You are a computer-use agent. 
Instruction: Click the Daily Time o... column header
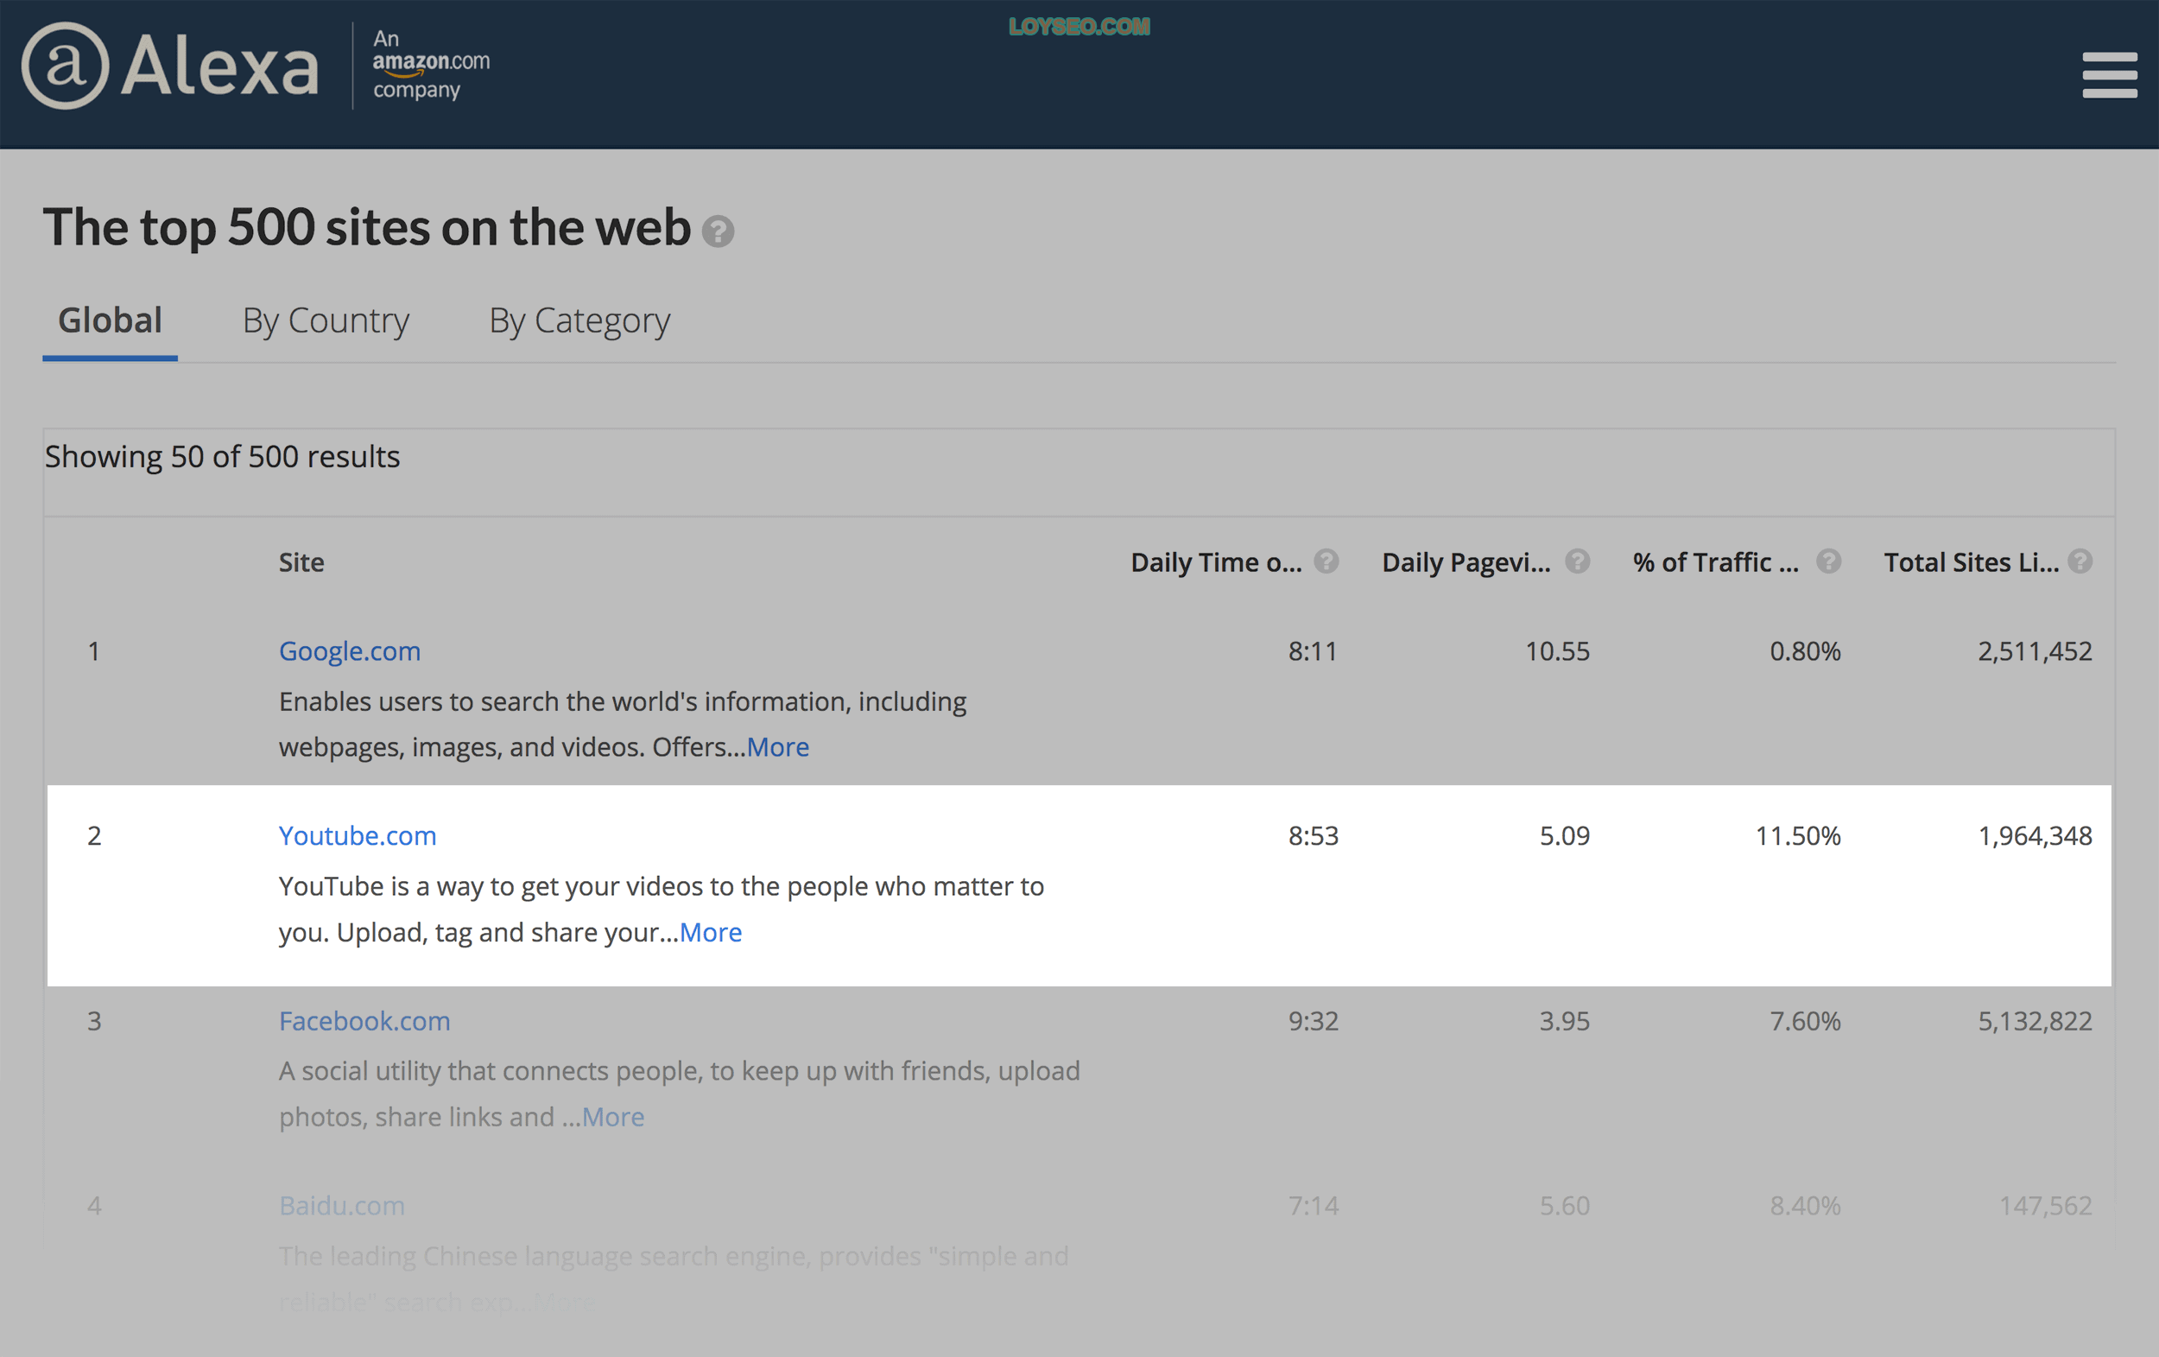coord(1216,562)
